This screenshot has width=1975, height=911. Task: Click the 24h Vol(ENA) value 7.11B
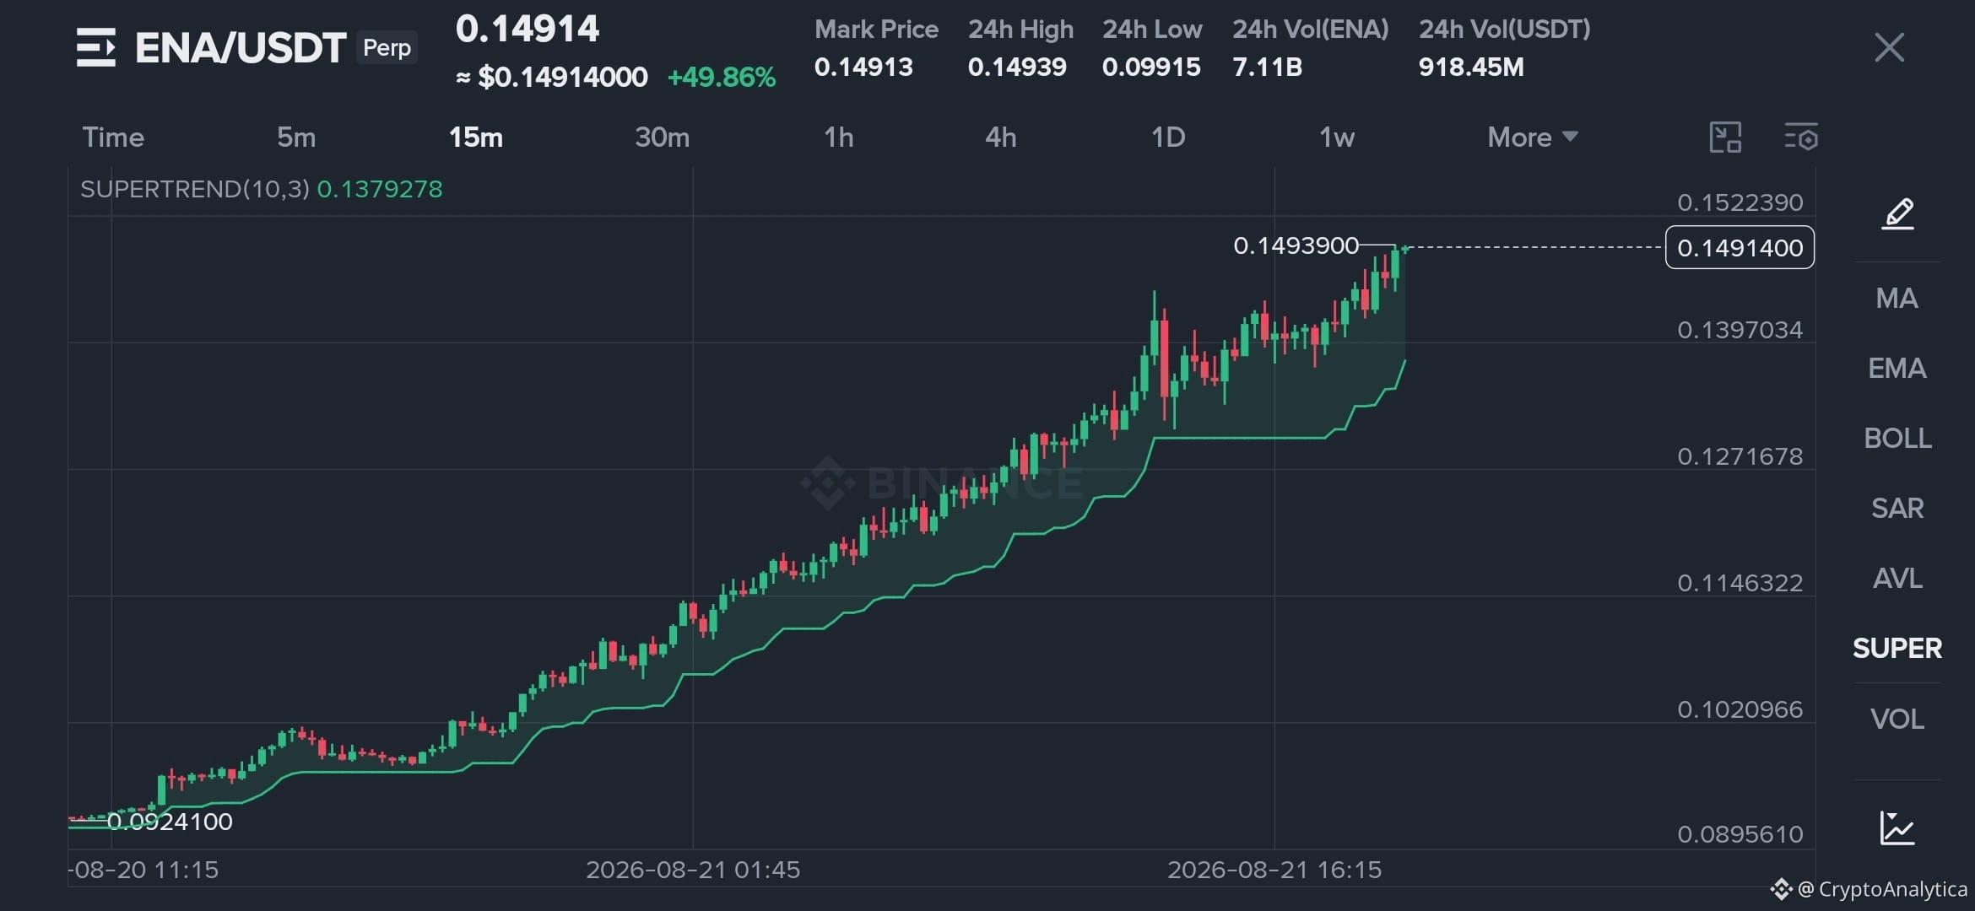point(1267,67)
